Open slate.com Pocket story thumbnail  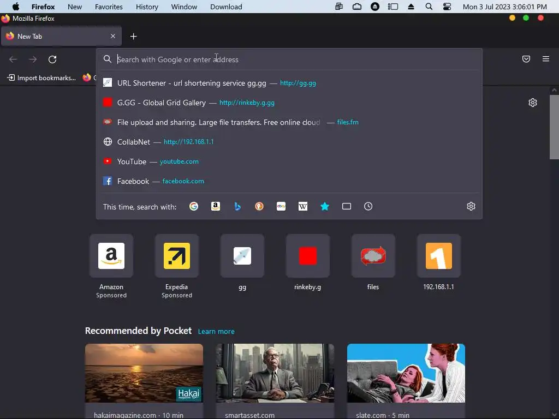406,373
